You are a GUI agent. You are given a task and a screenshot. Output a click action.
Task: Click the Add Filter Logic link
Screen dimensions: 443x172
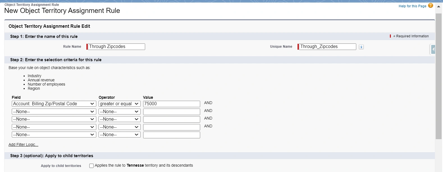coord(23,145)
